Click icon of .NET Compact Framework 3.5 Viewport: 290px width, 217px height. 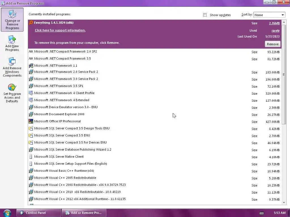click(x=31, y=58)
